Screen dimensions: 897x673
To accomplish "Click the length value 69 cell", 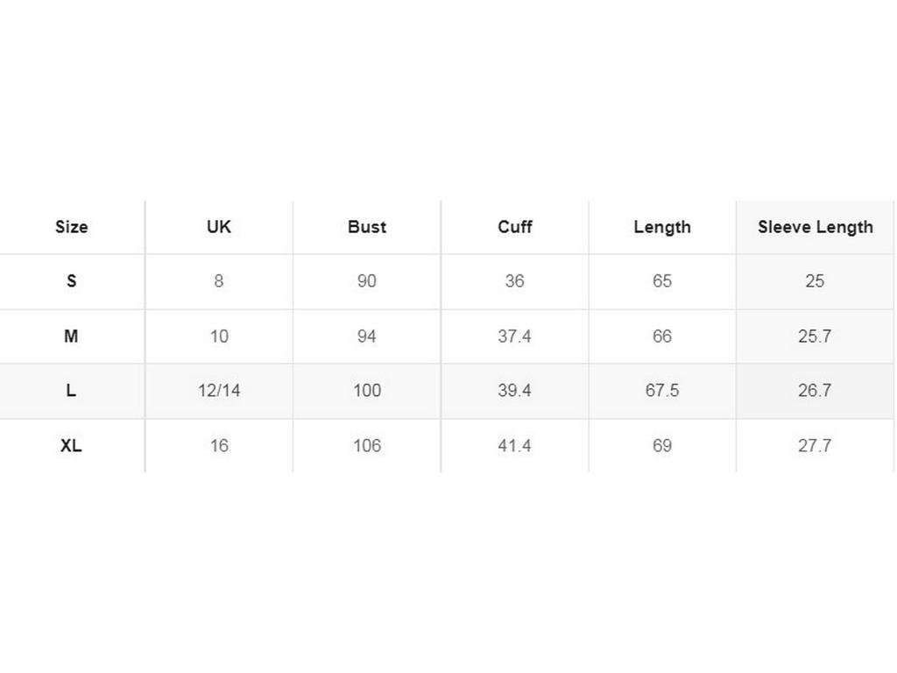I will tap(662, 446).
